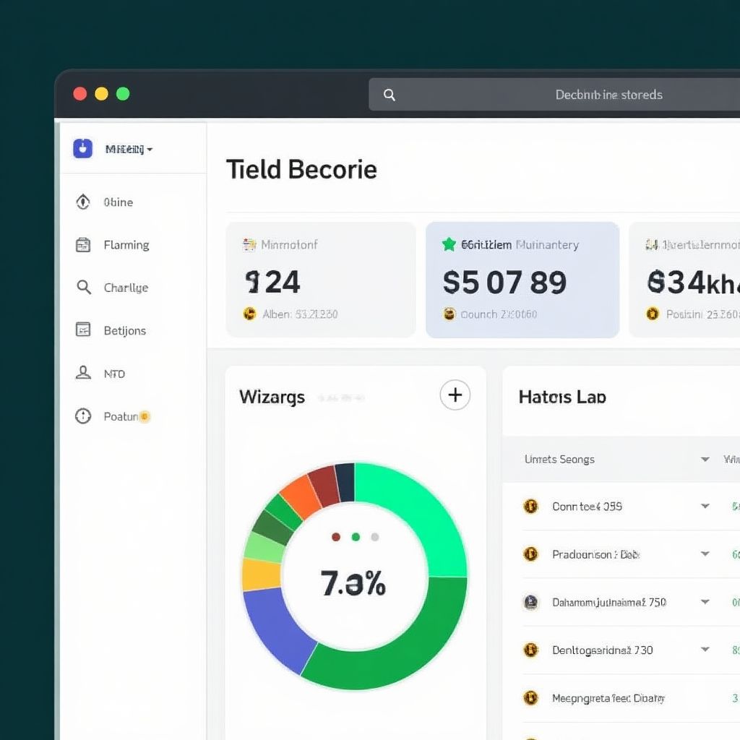This screenshot has height=740, width=740.
Task: Open the account dropdown next to app logo
Action: point(150,150)
